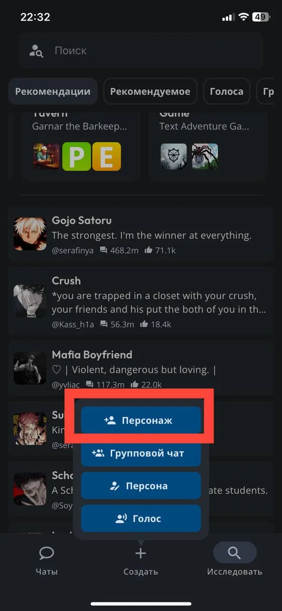
Task: Switch to the Голоса tab
Action: pos(227,92)
